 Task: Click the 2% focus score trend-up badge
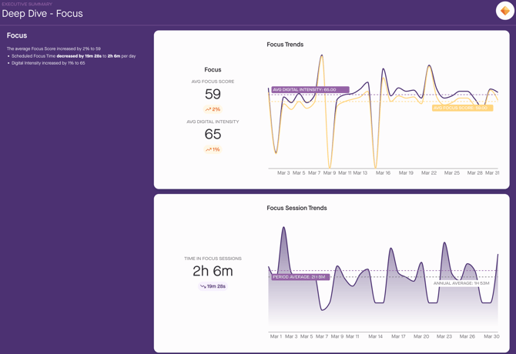(213, 109)
